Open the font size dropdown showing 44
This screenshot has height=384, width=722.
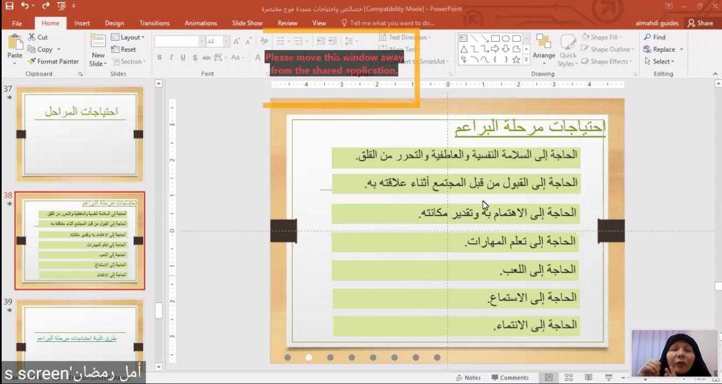[x=226, y=42]
